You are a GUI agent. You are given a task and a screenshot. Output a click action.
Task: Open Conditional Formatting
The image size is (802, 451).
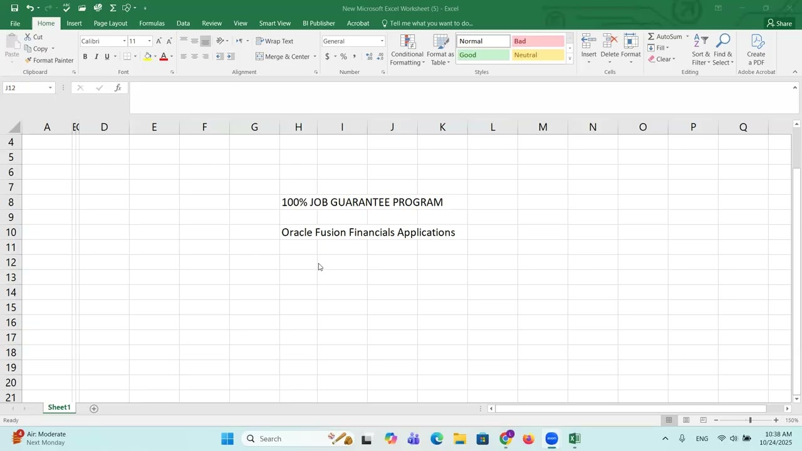pyautogui.click(x=407, y=50)
